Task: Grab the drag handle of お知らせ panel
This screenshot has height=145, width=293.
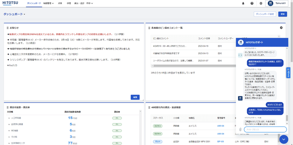Action: [8, 28]
